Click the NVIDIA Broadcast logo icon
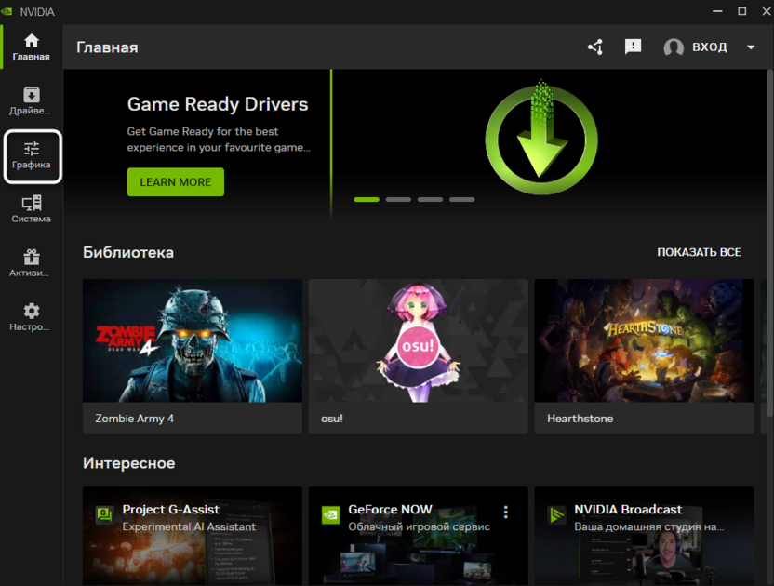The width and height of the screenshot is (774, 586). pyautogui.click(x=557, y=515)
